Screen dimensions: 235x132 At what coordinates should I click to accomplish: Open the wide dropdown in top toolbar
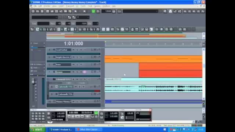click(140, 11)
